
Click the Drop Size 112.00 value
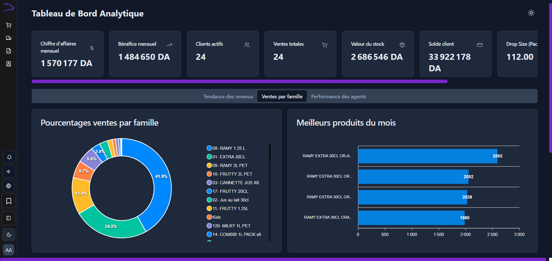click(x=520, y=57)
